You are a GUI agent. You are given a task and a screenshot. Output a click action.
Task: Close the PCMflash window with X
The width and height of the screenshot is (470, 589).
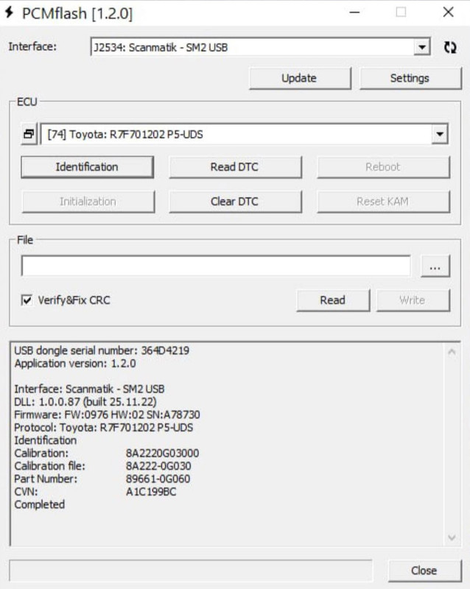pyautogui.click(x=448, y=13)
